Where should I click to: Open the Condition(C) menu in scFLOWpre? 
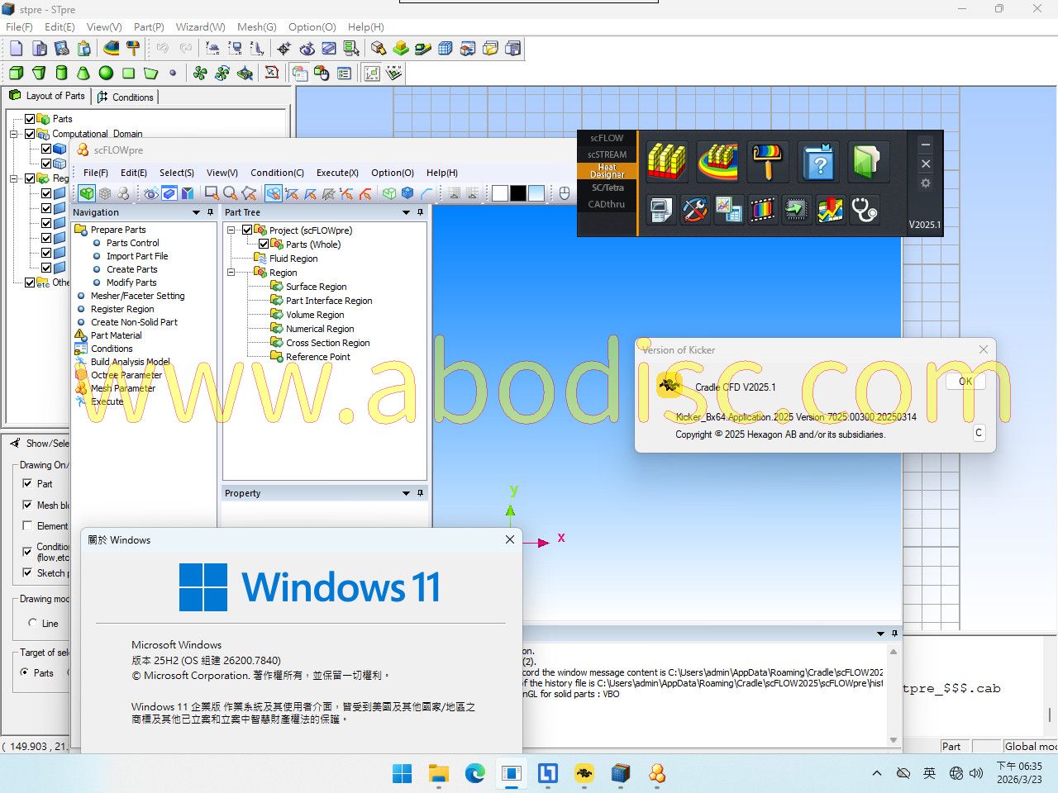277,173
